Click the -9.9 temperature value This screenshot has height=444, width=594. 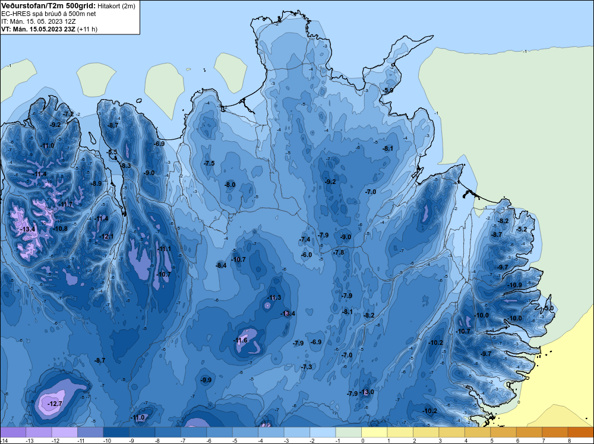pos(206,380)
